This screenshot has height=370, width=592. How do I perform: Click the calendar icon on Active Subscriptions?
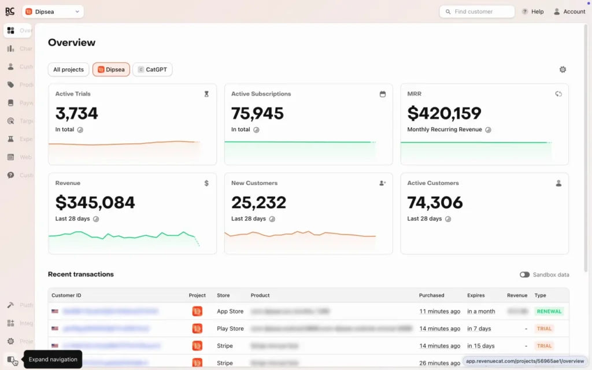(383, 94)
